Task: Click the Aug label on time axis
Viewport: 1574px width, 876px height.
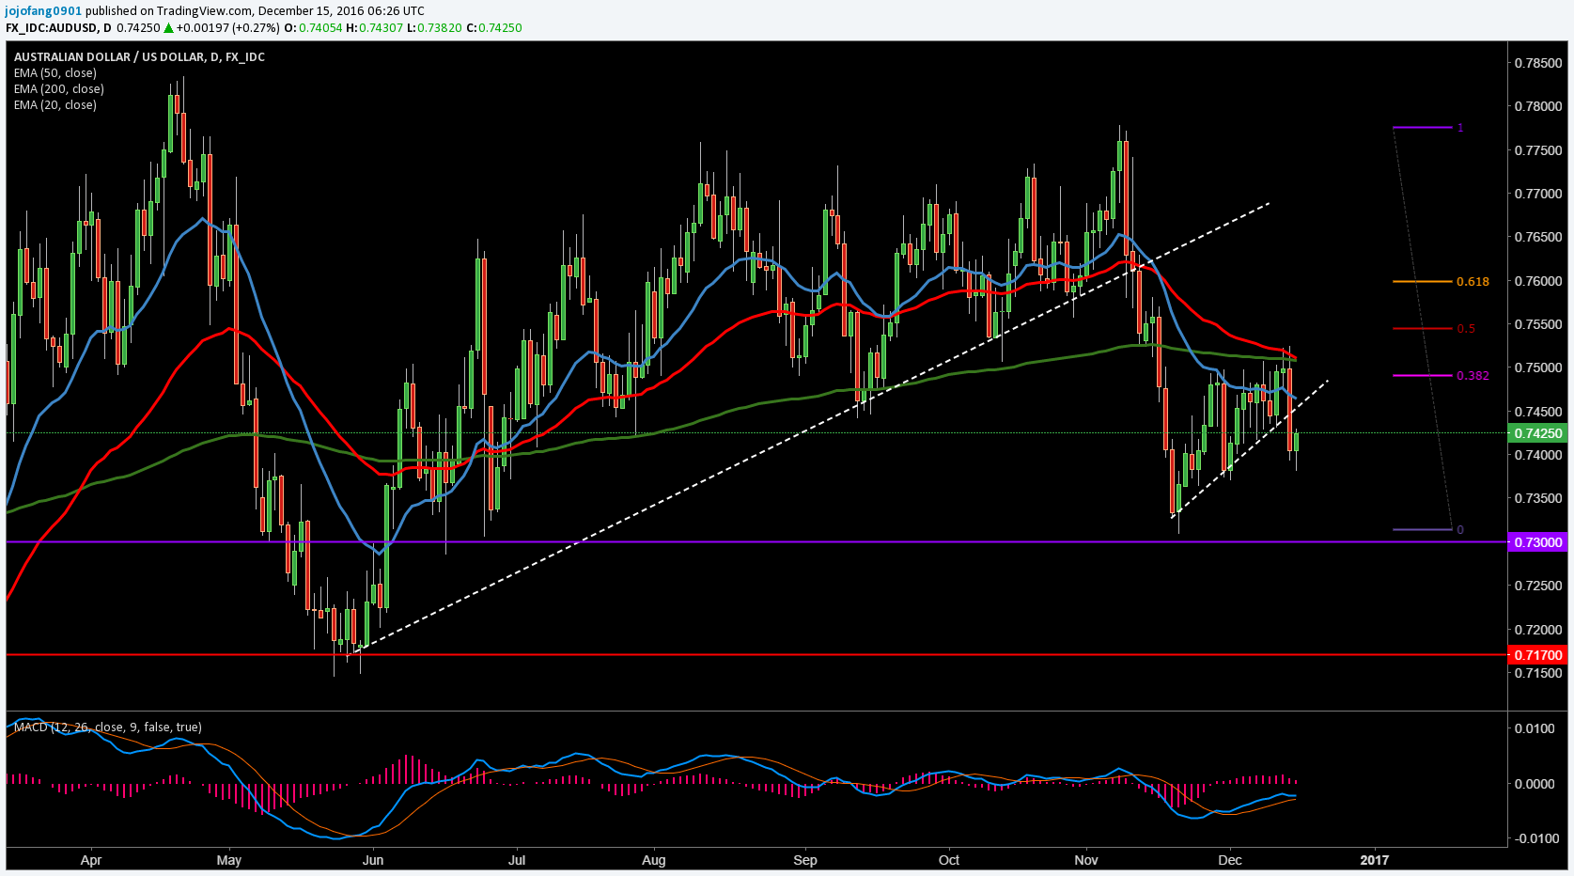Action: tap(653, 860)
